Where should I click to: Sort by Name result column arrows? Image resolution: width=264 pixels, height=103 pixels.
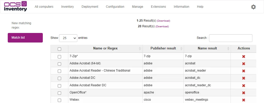(x=228, y=49)
